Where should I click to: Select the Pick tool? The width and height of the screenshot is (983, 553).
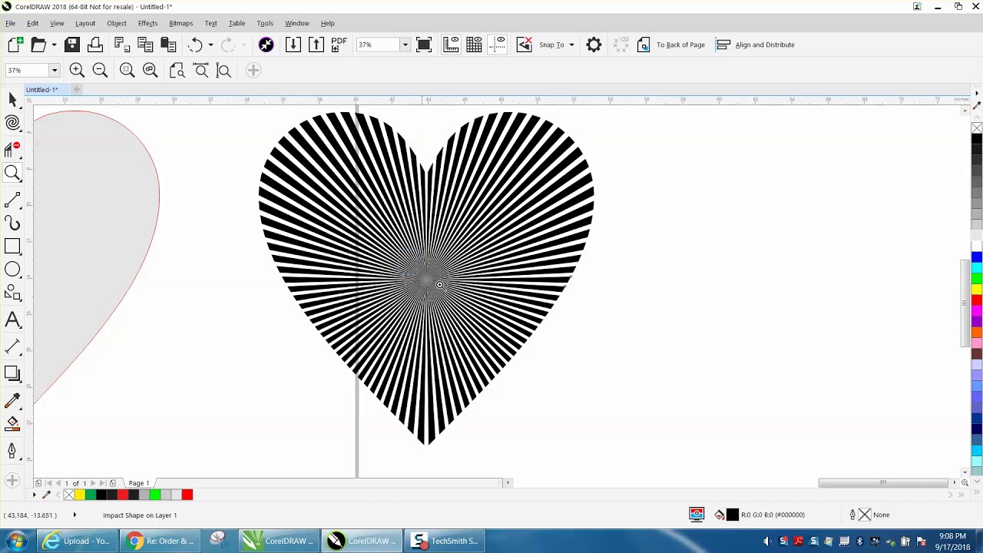point(12,100)
